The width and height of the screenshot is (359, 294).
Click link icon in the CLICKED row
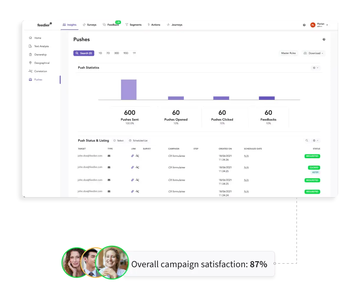[x=132, y=167]
